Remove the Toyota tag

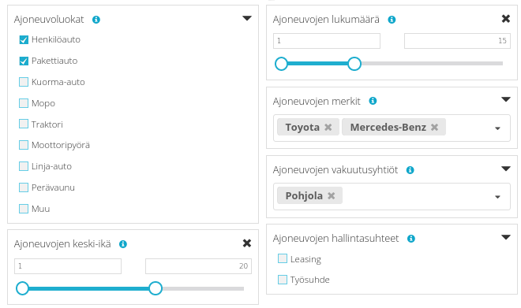coord(328,128)
